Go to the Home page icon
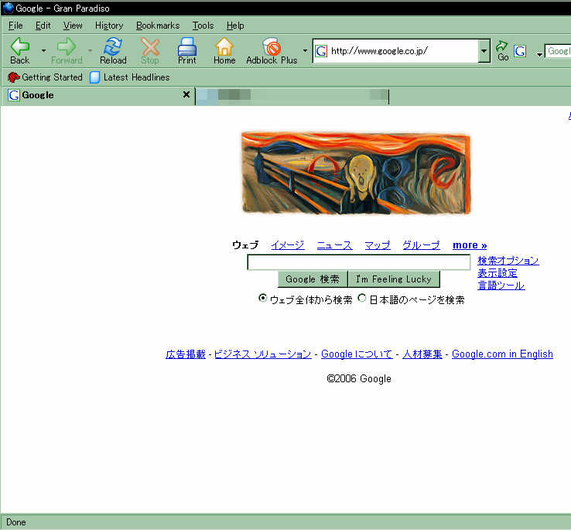571x530 pixels. (x=224, y=46)
